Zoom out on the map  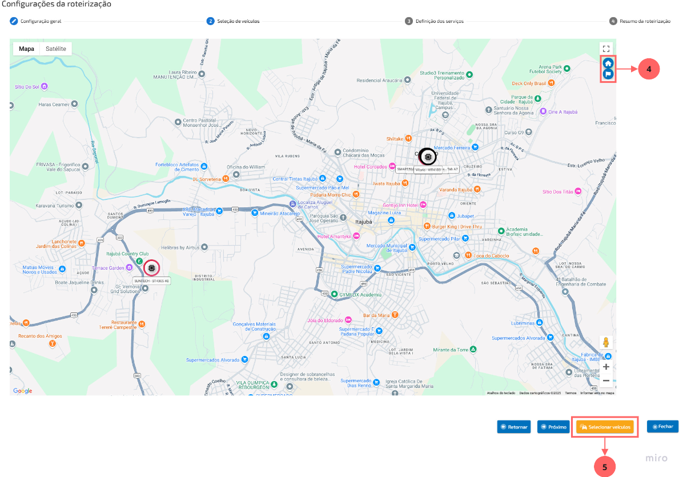[x=606, y=380]
